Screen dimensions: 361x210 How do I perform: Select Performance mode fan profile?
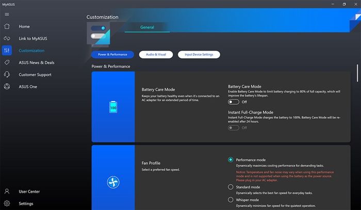[231, 159]
